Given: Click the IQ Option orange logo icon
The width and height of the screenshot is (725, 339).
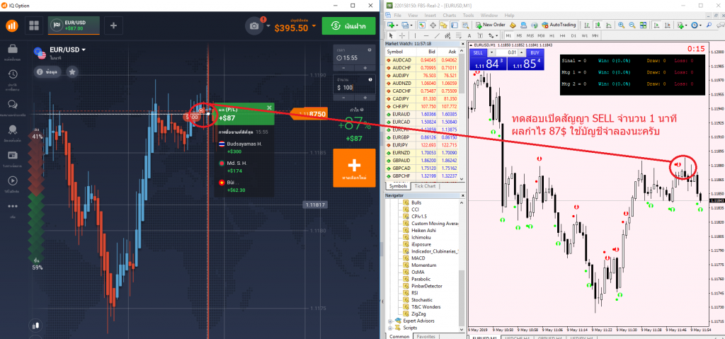Looking at the screenshot, I should pyautogui.click(x=12, y=26).
